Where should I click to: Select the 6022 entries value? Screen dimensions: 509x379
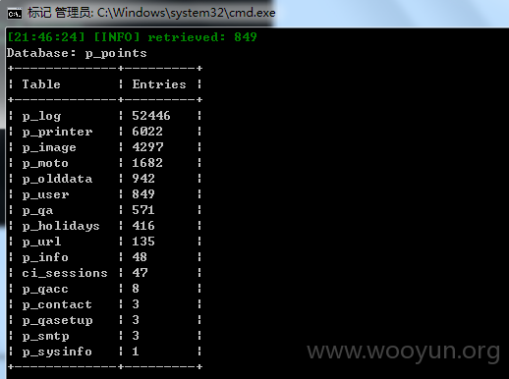[x=147, y=132]
